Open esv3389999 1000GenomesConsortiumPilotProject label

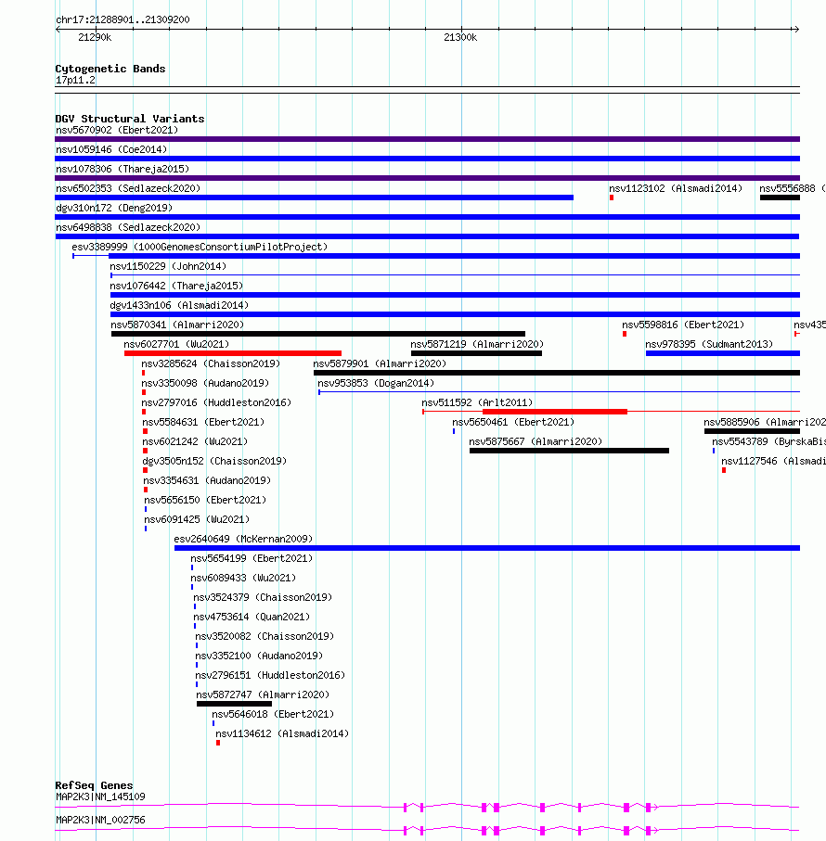click(x=200, y=247)
